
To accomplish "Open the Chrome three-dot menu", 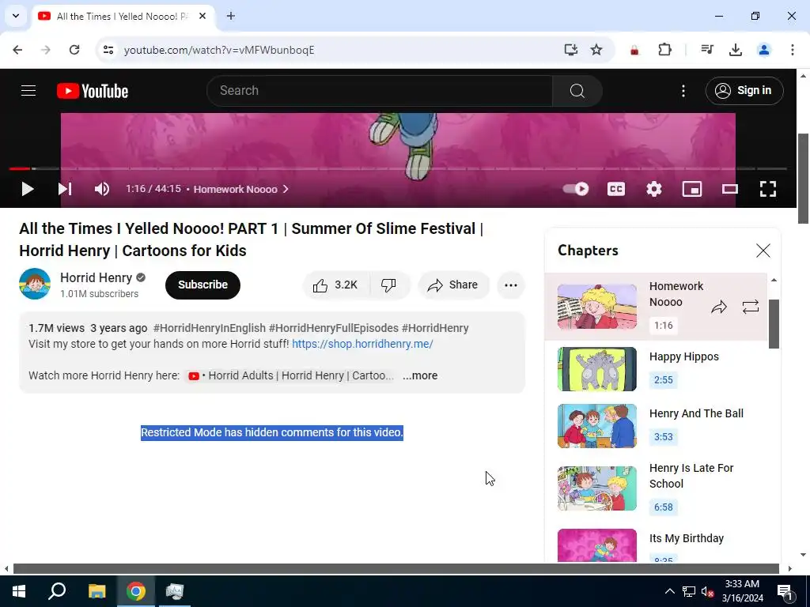I will click(x=792, y=50).
